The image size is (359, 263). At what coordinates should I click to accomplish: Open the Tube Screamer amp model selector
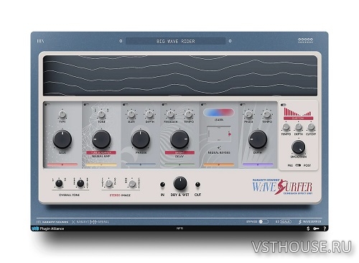101,152
